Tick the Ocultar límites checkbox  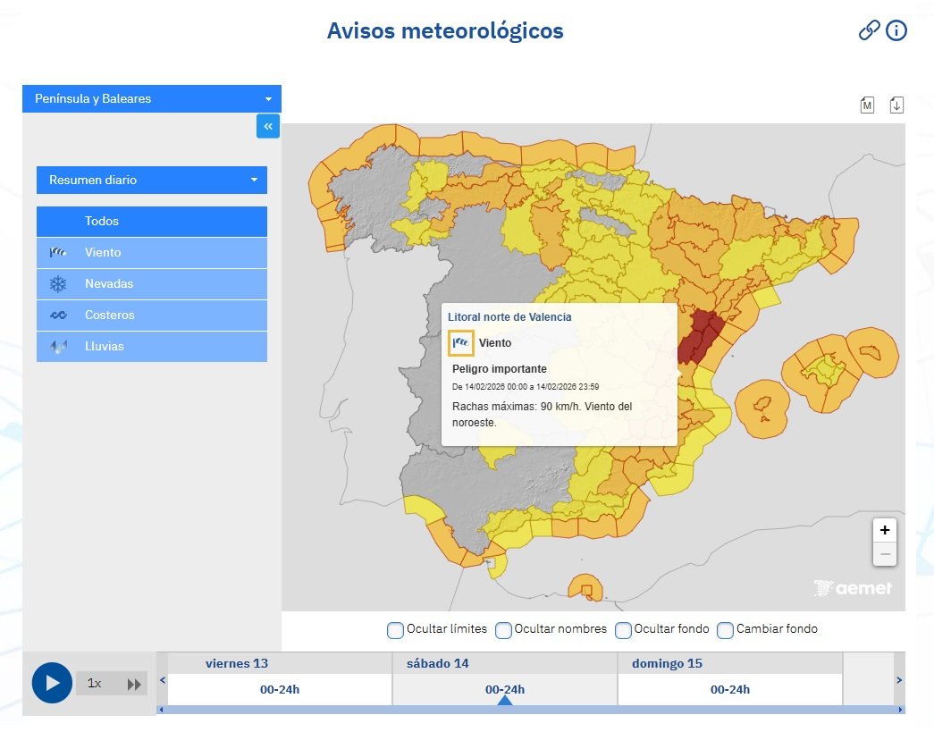(x=395, y=630)
